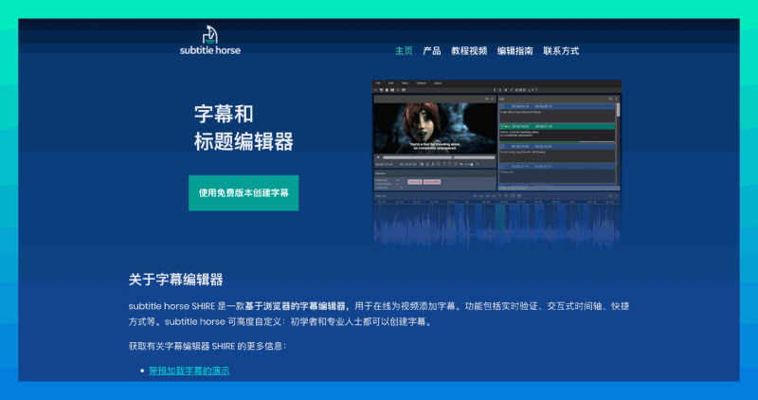Follow the 带预加载字幕的演示 link
The width and height of the screenshot is (758, 400).
189,371
